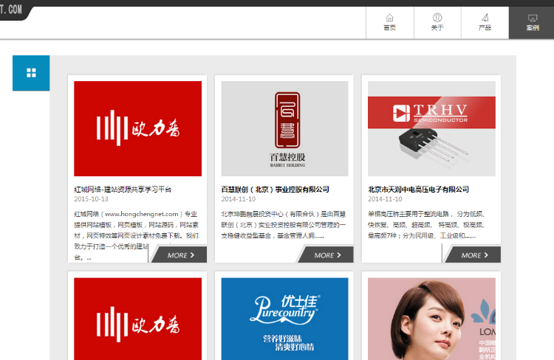Click the 单相高压桥 description text

tap(427, 225)
